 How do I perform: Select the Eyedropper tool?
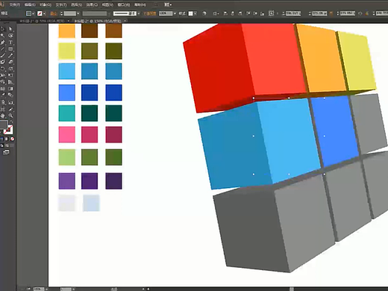tap(3, 95)
